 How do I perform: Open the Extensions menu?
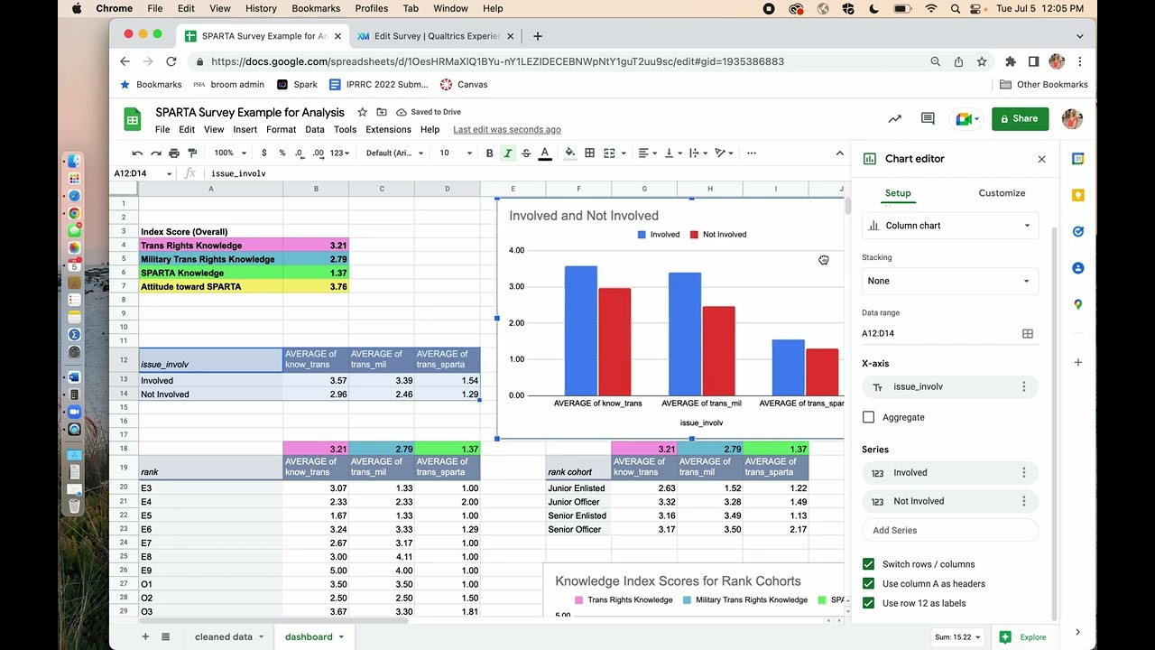[x=388, y=129]
